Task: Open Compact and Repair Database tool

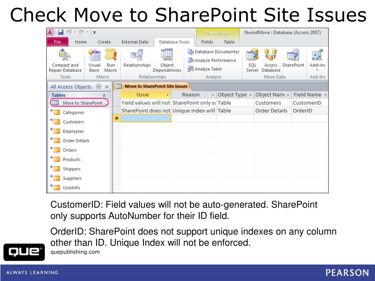Action: point(65,61)
